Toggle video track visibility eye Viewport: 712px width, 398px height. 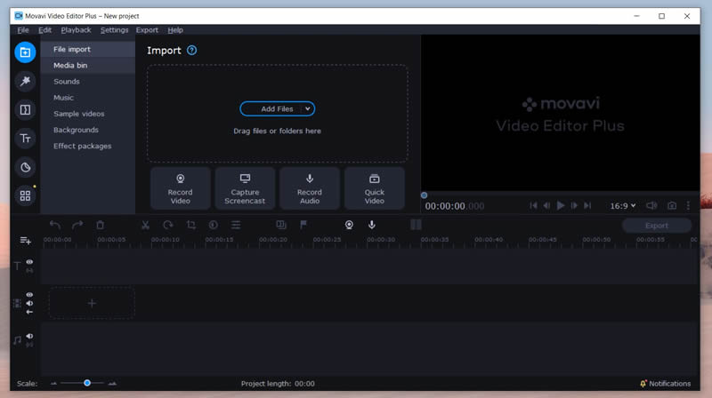pos(29,295)
